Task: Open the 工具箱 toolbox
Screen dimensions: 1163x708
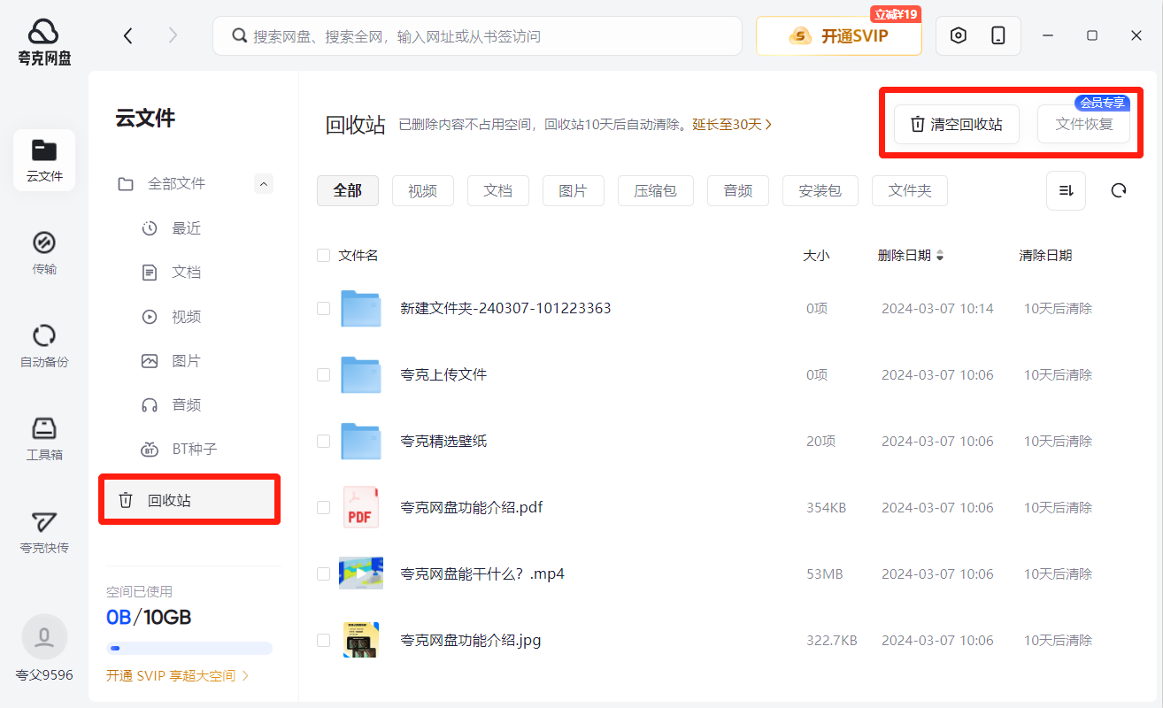Action: 44,439
